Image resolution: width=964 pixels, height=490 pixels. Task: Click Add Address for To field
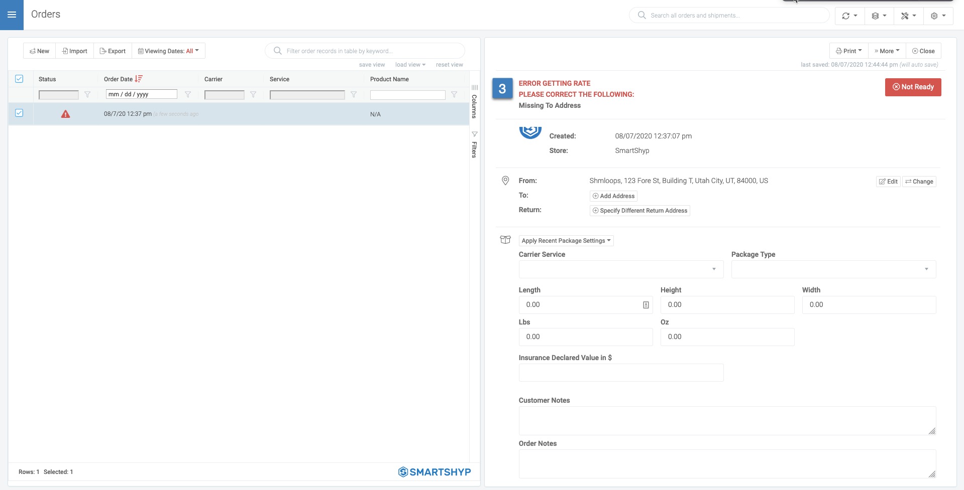(x=613, y=196)
